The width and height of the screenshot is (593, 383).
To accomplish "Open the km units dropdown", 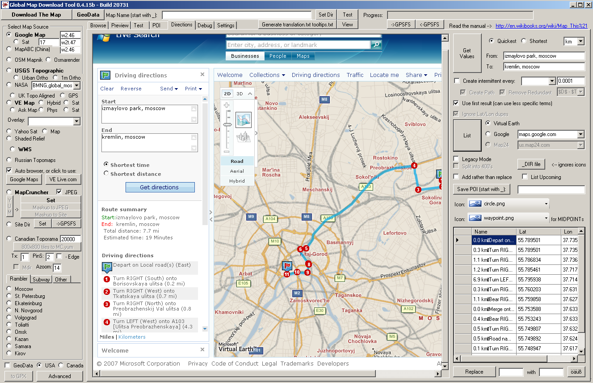I will [580, 41].
